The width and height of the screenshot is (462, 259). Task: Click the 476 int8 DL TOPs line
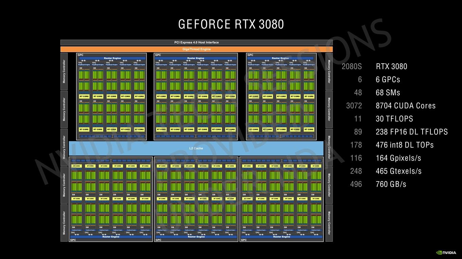(x=405, y=145)
